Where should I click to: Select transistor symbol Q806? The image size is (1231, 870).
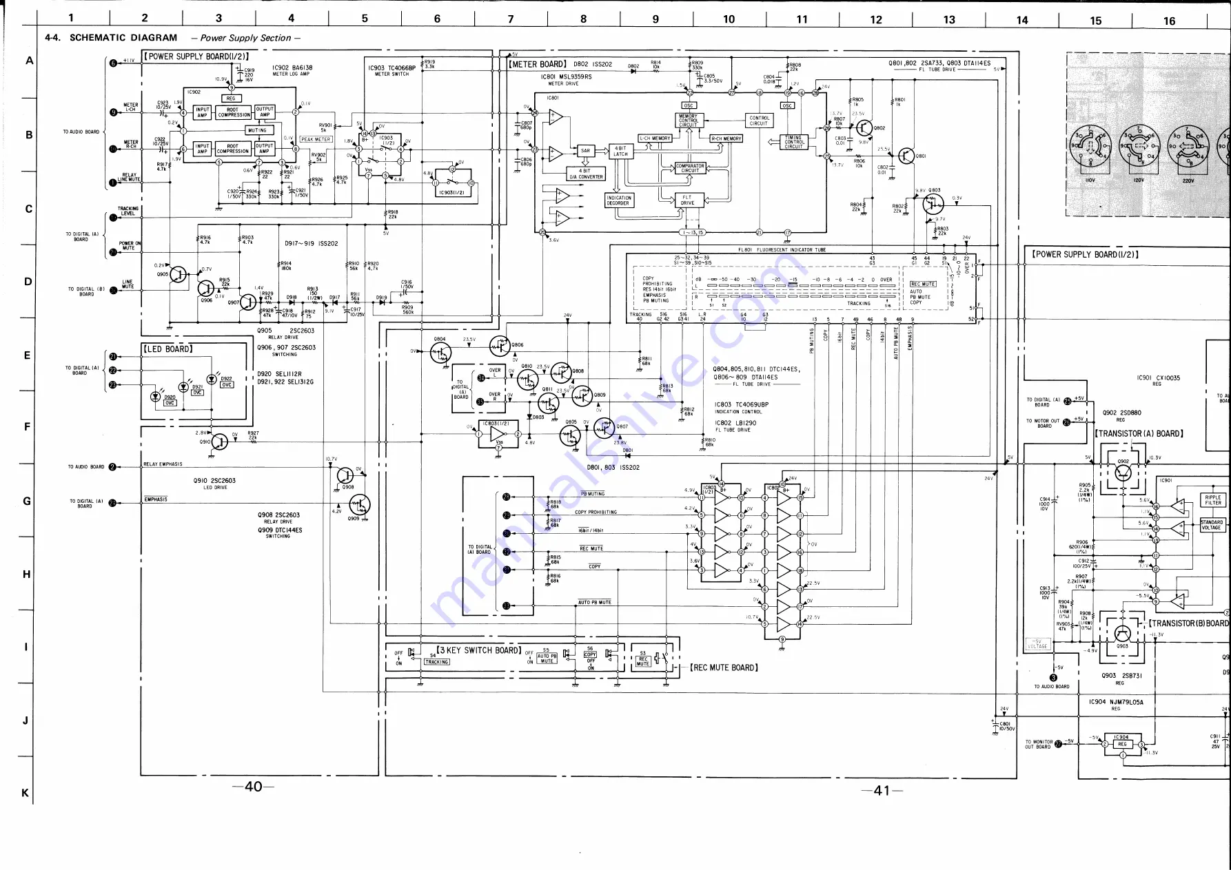500,346
